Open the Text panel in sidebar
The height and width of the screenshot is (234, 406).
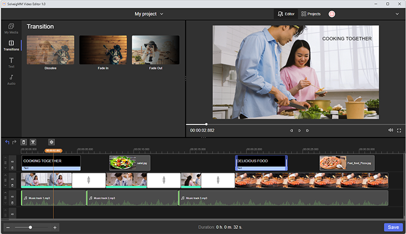11,62
